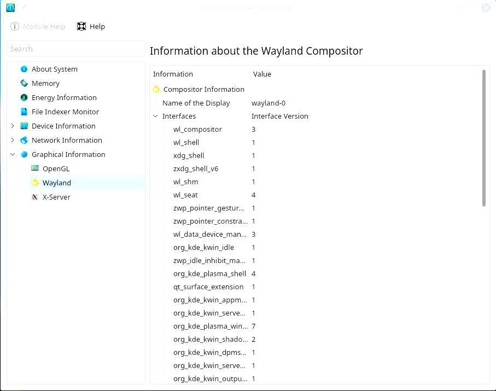496x391 pixels.
Task: Click the vertical scrollbar of interface list
Action: coord(484,138)
